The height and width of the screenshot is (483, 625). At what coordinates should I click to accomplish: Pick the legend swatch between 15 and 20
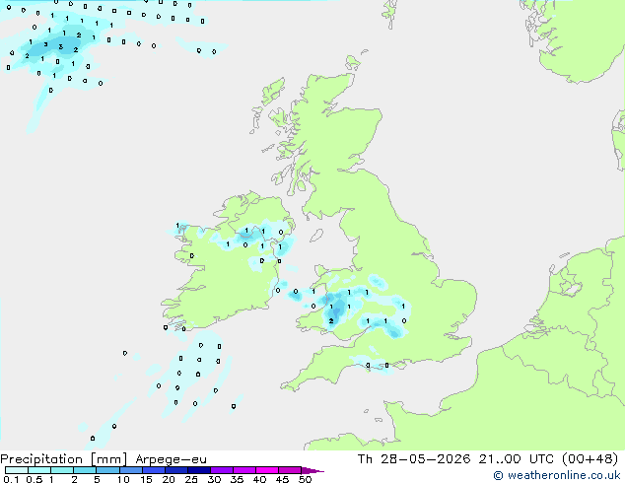154,470
